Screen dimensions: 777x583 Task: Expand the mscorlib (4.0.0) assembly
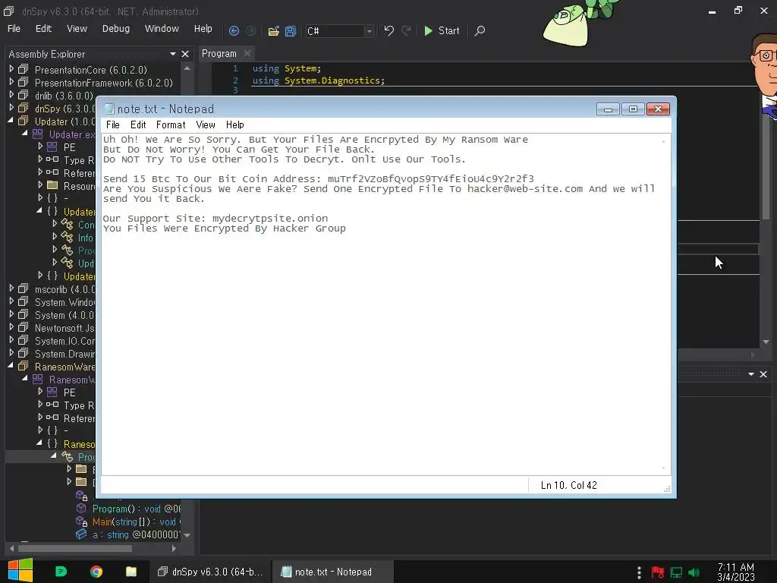pos(11,288)
